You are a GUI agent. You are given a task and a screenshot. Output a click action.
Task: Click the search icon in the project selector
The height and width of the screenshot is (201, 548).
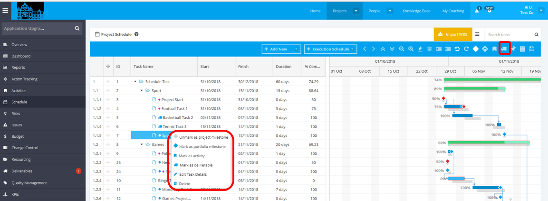pos(77,29)
